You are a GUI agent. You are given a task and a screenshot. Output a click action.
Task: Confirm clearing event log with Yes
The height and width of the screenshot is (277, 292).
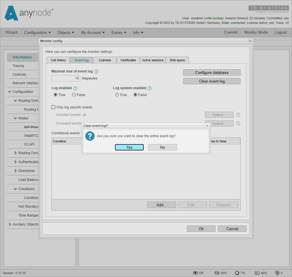click(129, 147)
